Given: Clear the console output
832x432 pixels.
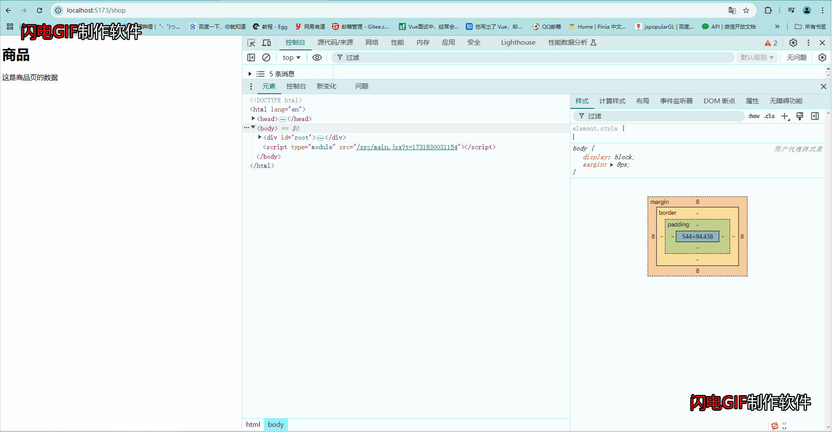Looking at the screenshot, I should [x=266, y=57].
